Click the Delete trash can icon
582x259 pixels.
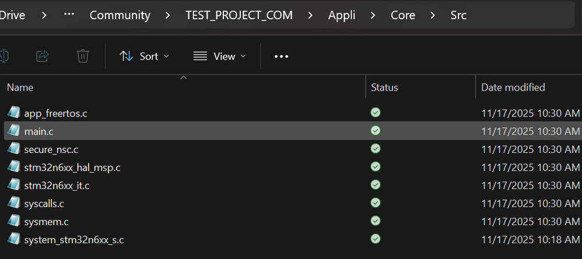[83, 56]
